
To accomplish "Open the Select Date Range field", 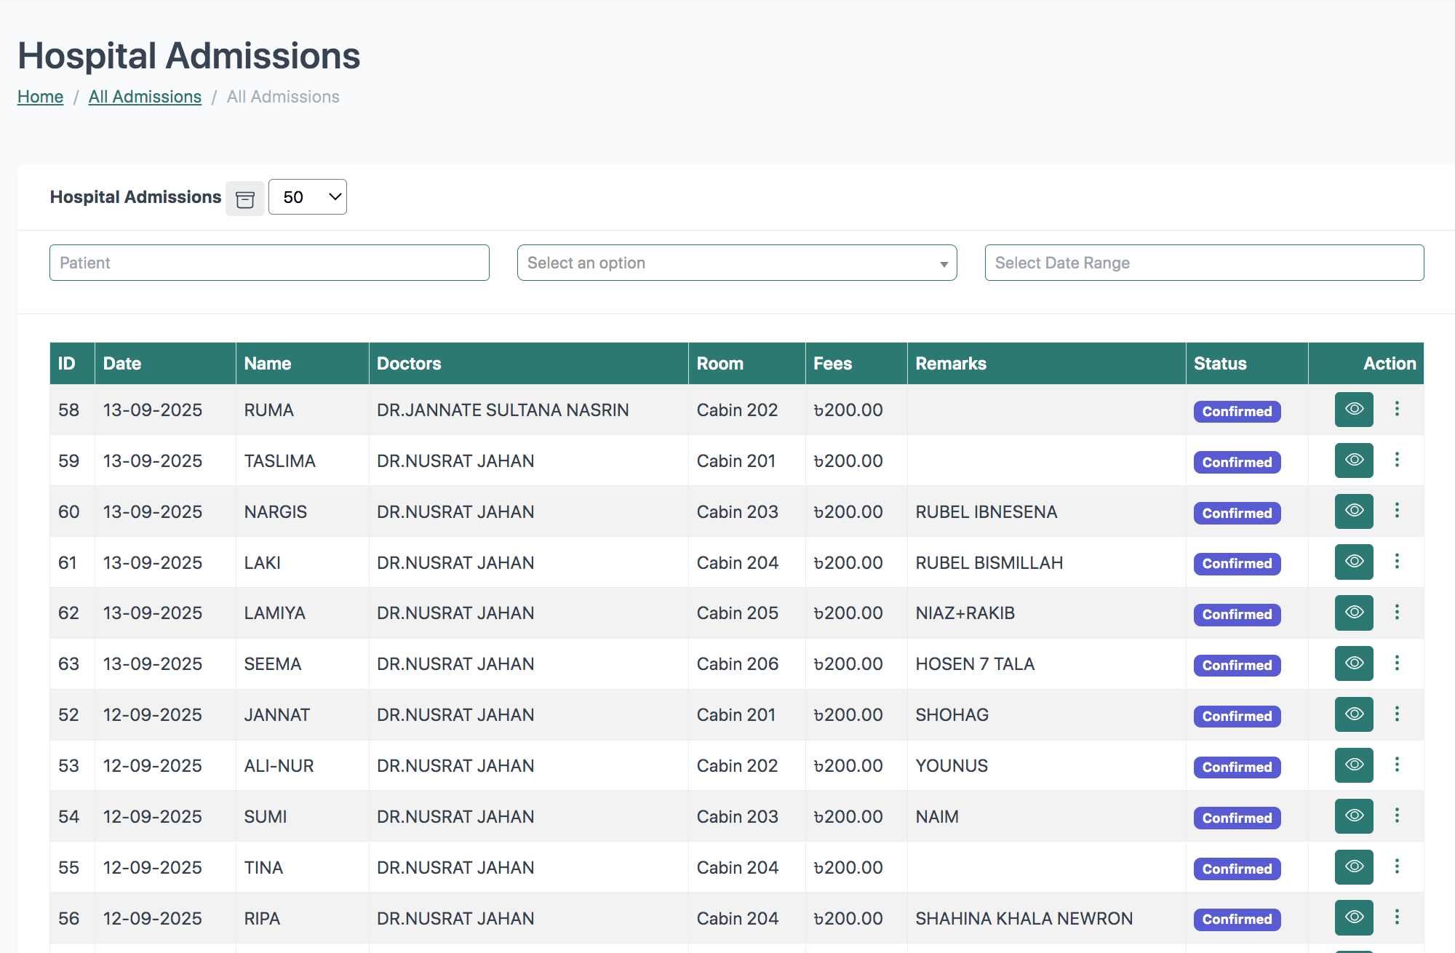I will click(x=1204, y=263).
